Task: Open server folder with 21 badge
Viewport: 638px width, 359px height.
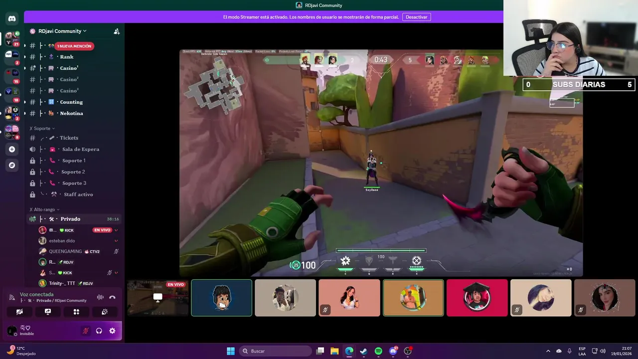Action: tap(12, 38)
